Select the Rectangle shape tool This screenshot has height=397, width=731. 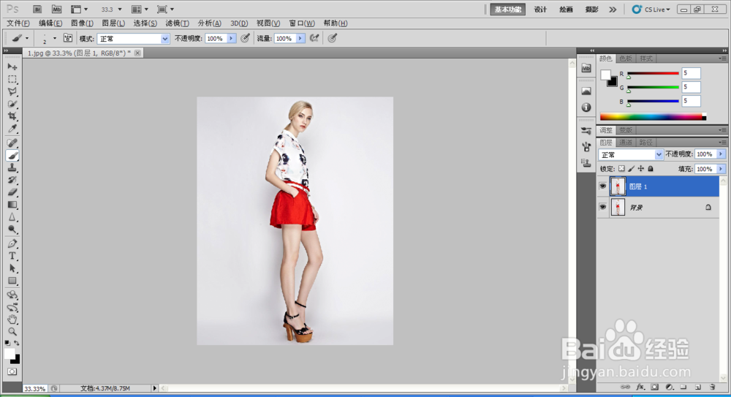tap(12, 281)
